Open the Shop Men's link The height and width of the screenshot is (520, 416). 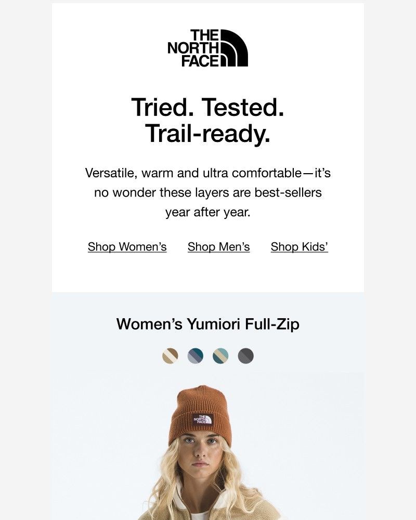pyautogui.click(x=218, y=246)
